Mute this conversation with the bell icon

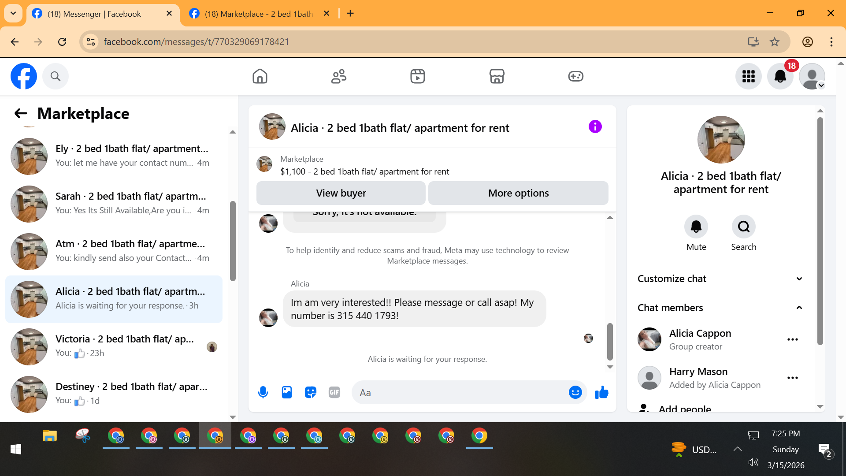click(x=696, y=227)
